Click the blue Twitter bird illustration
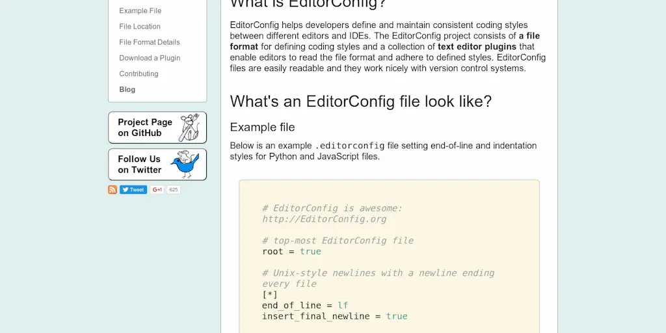666x333 pixels. [x=185, y=164]
